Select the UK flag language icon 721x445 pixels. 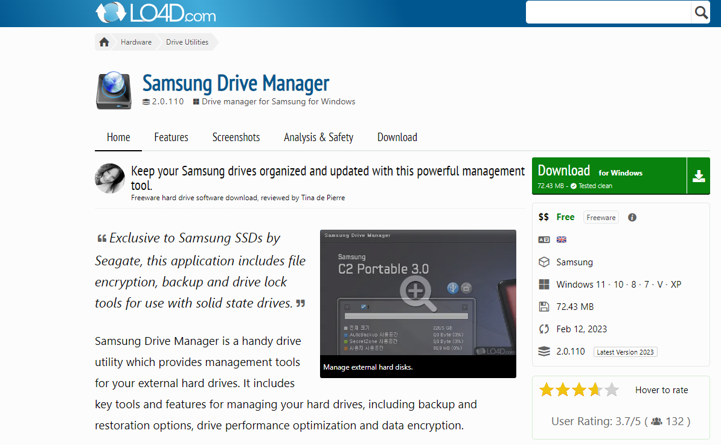(561, 239)
